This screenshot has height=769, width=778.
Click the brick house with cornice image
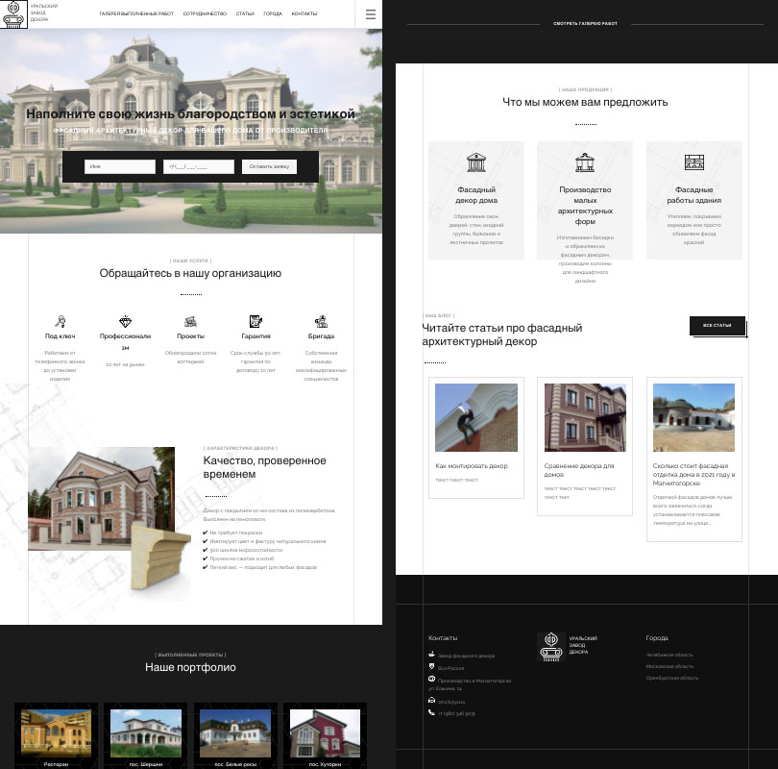click(x=101, y=499)
